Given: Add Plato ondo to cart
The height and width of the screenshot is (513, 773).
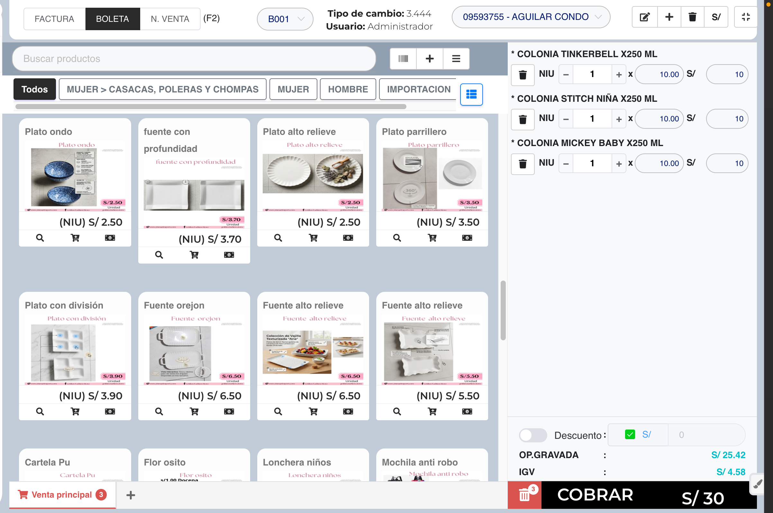Looking at the screenshot, I should click(x=75, y=238).
